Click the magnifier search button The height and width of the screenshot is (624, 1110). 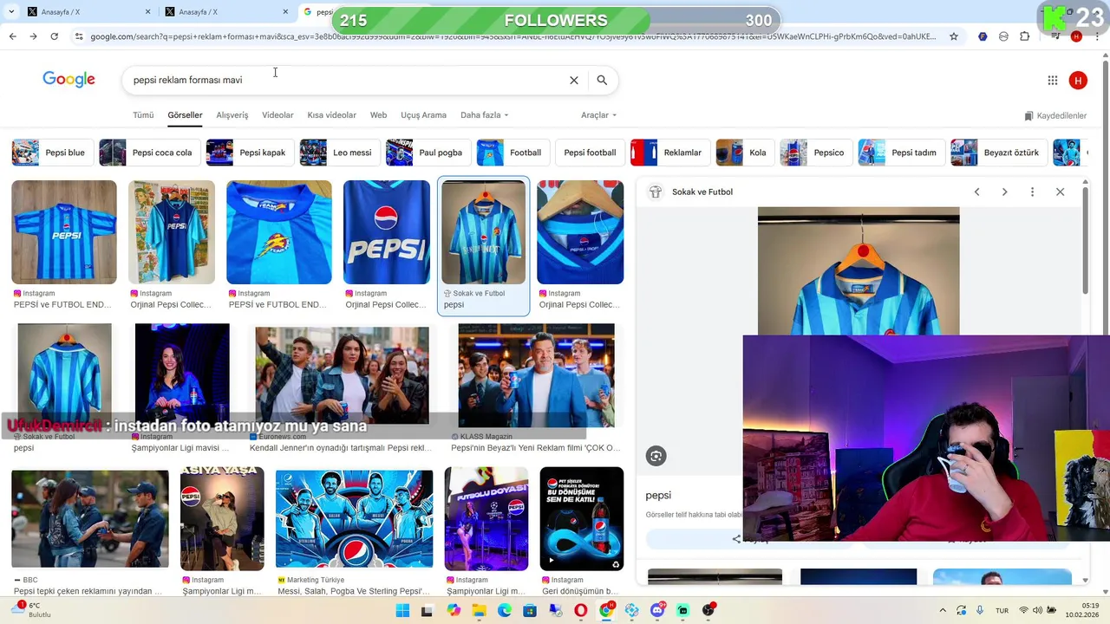(x=602, y=80)
